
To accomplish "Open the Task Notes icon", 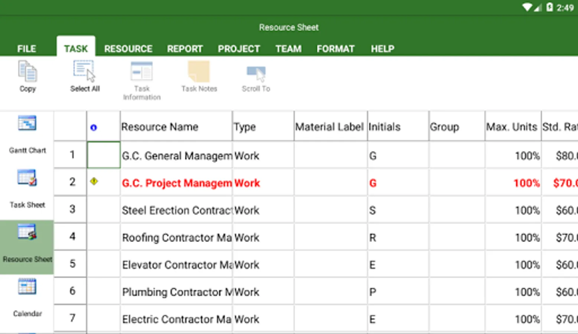I will click(x=199, y=72).
